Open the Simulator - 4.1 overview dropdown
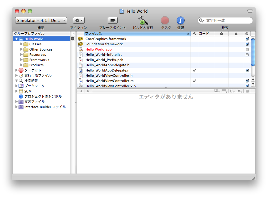268x197 pixels. click(x=41, y=20)
